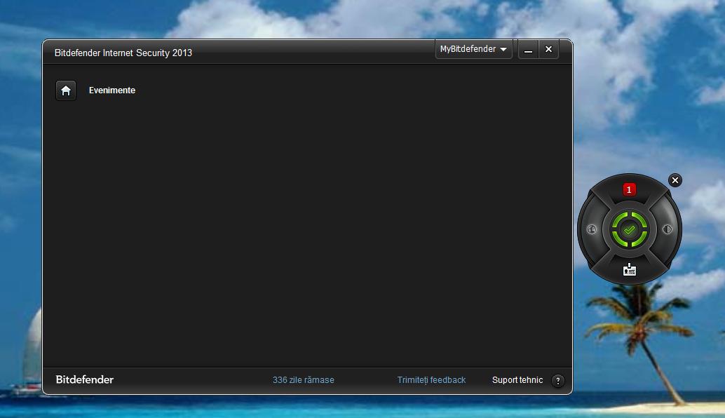The height and width of the screenshot is (418, 725).
Task: Click Bitdefender Internet Security 2013 title
Action: pyautogui.click(x=123, y=53)
